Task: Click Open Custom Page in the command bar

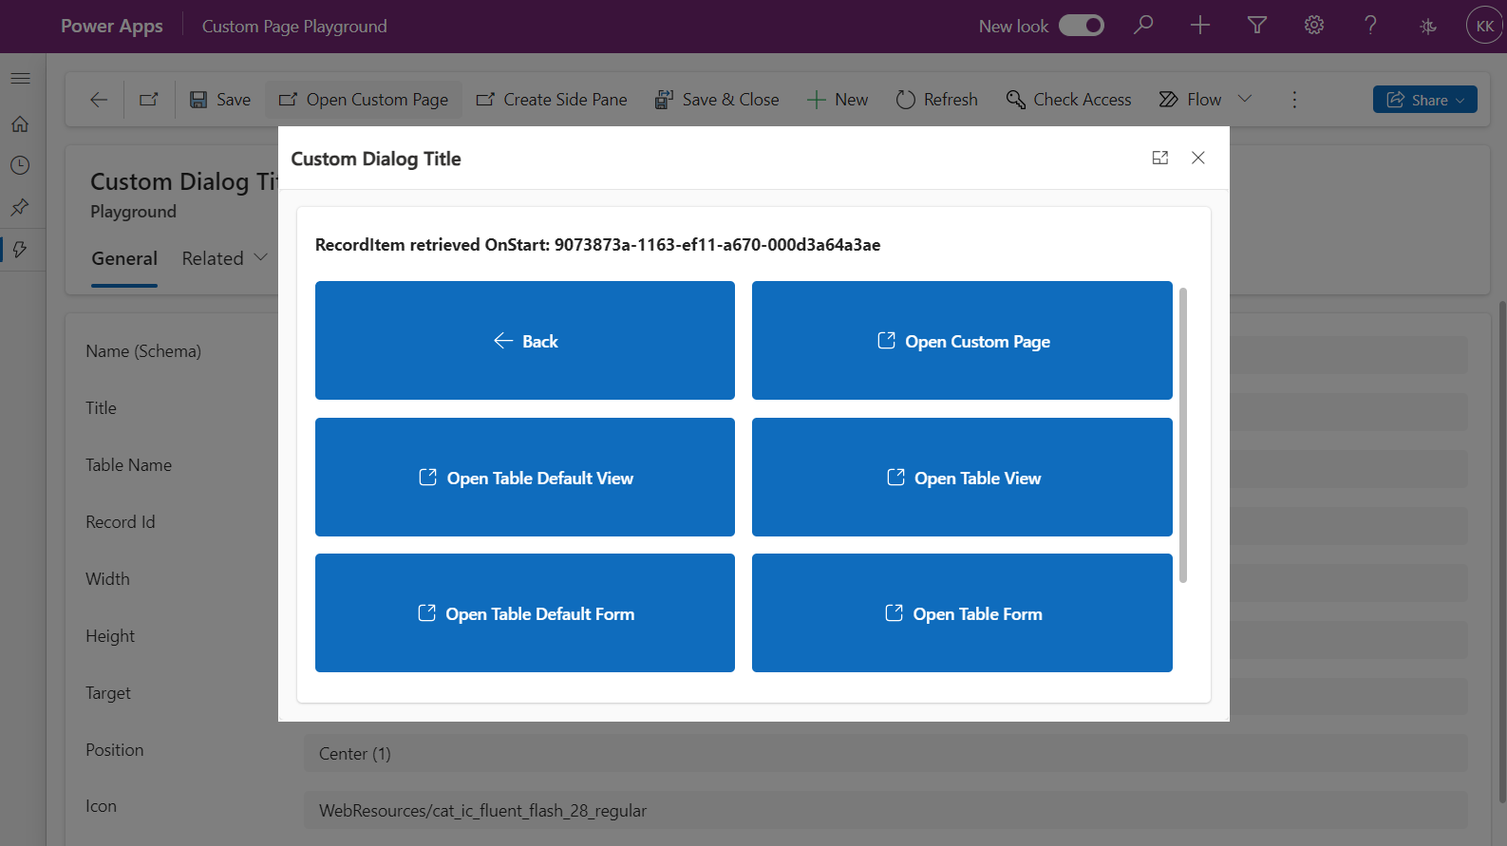Action: pos(364,100)
